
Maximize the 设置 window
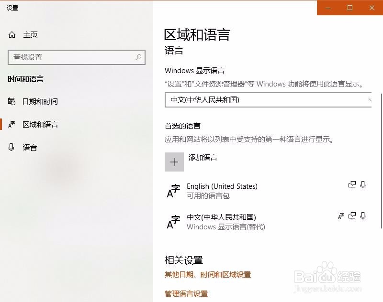tap(350, 8)
